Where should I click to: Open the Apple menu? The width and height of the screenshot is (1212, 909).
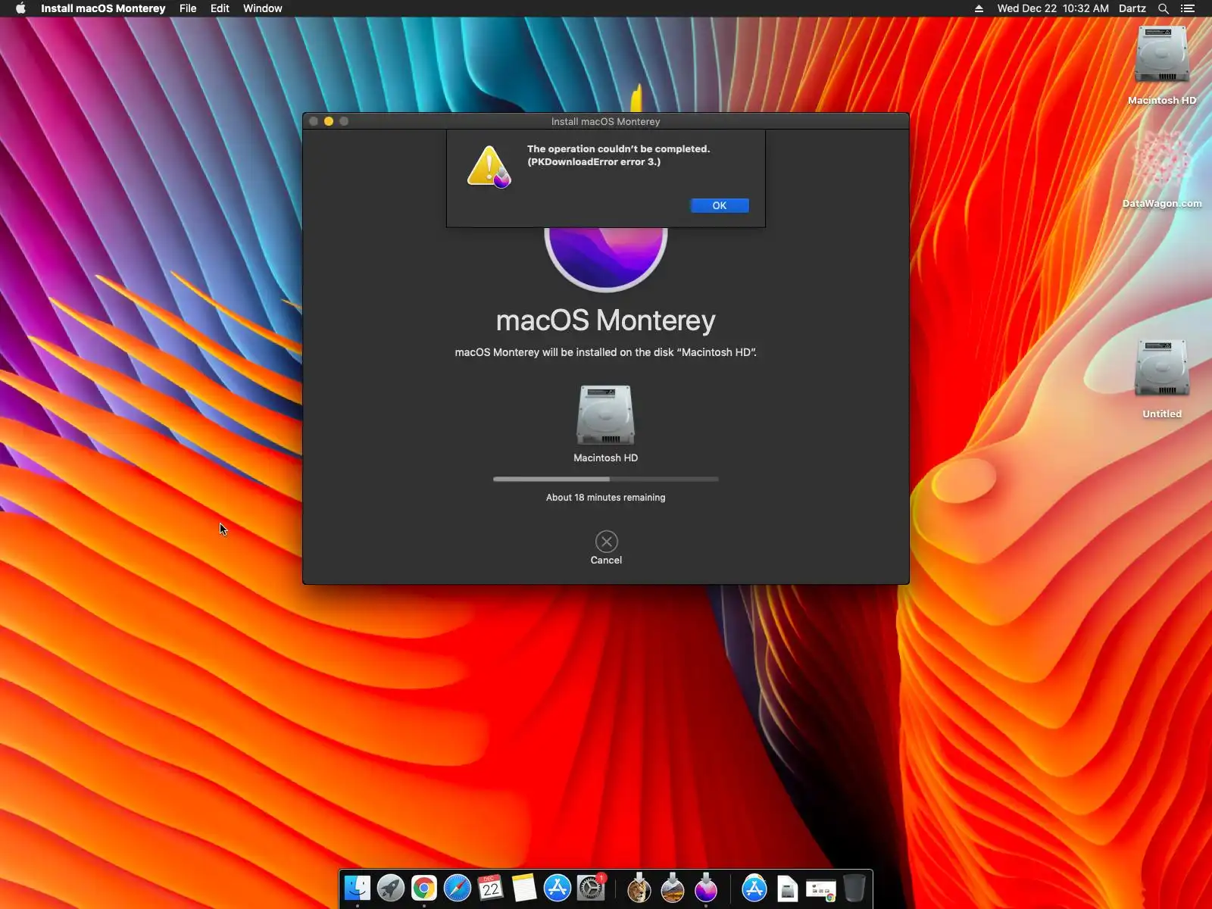point(20,8)
